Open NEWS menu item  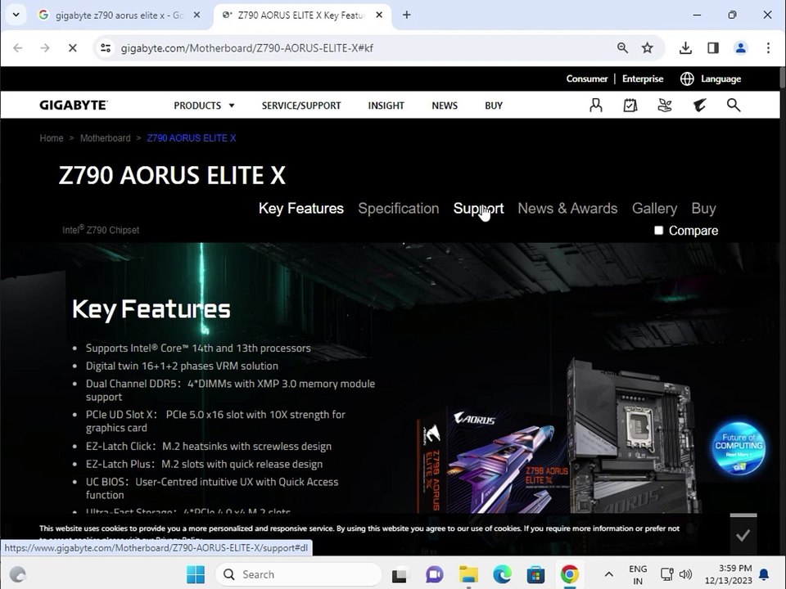[444, 106]
